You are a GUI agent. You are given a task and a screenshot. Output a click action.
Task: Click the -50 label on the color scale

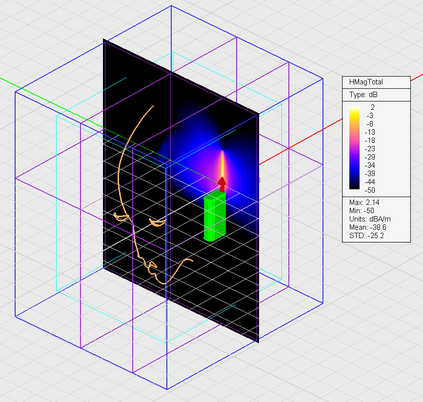point(372,190)
